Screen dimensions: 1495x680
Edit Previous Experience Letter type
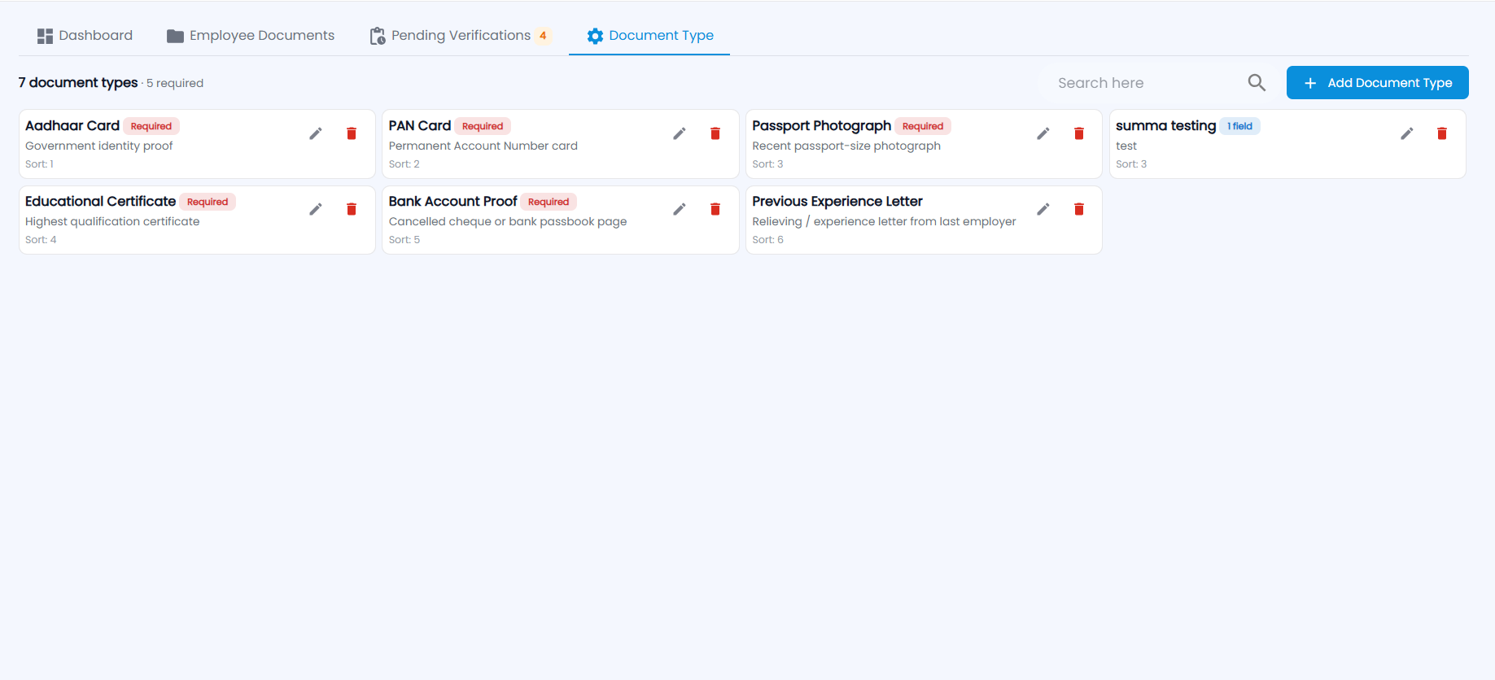1043,209
